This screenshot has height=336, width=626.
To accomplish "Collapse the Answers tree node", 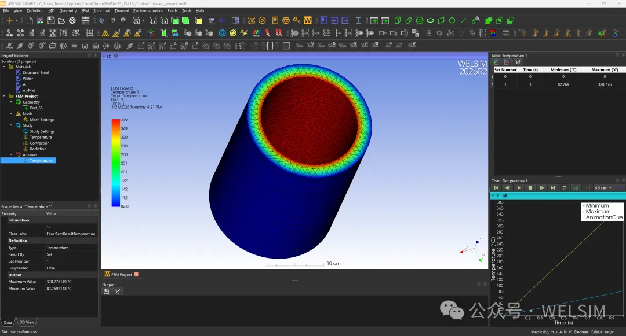I will pos(11,154).
